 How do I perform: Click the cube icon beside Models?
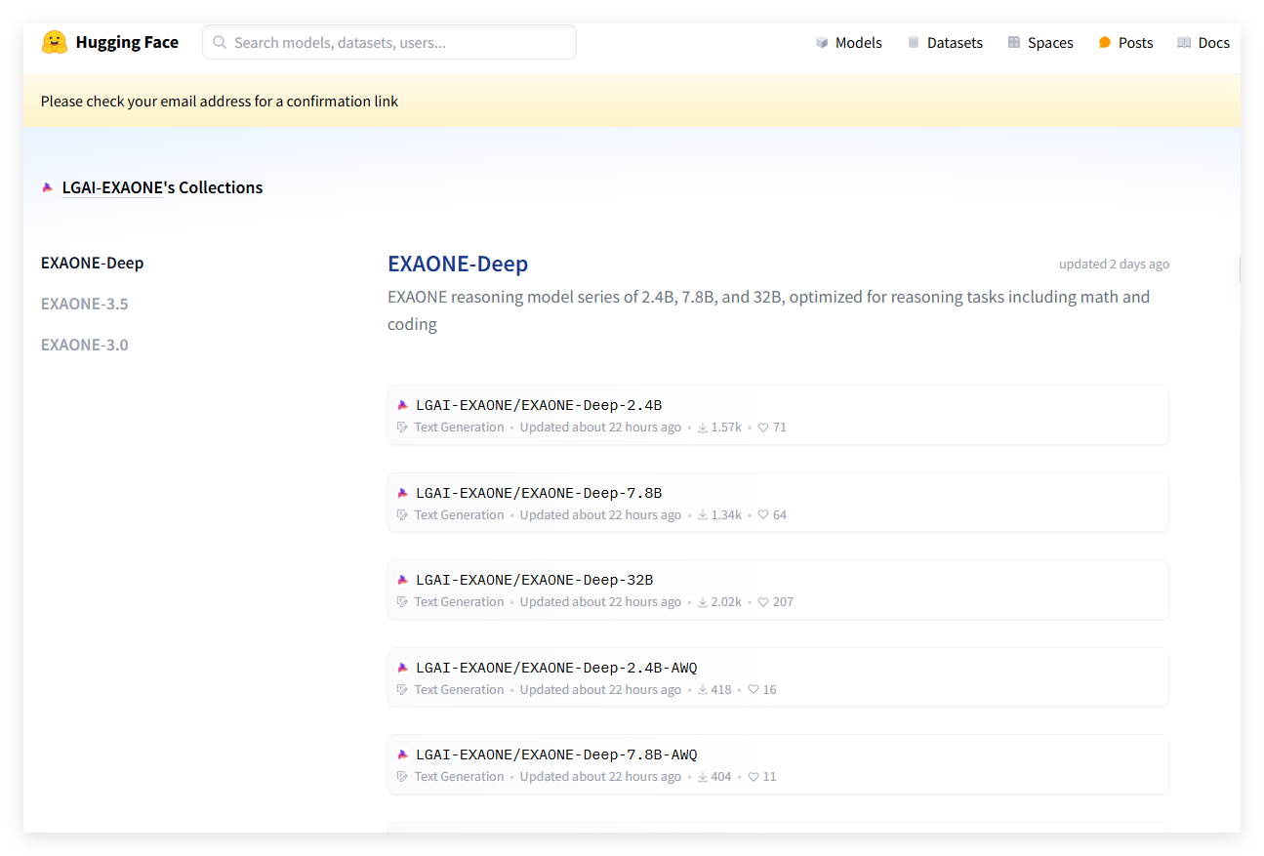[822, 43]
